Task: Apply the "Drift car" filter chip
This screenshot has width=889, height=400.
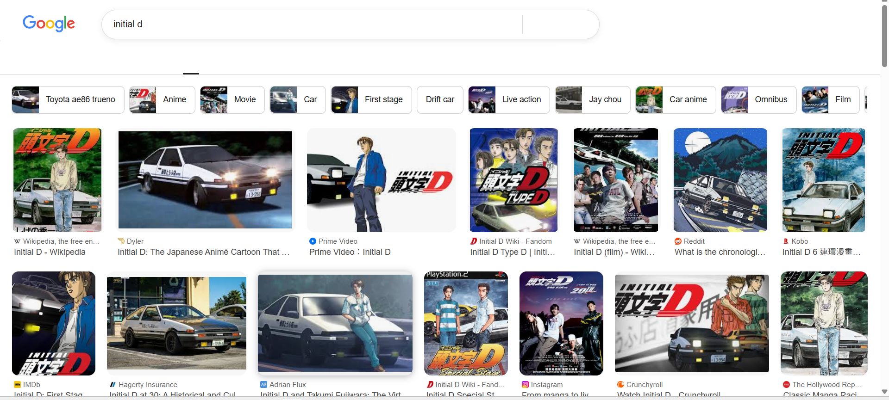Action: pyautogui.click(x=440, y=99)
